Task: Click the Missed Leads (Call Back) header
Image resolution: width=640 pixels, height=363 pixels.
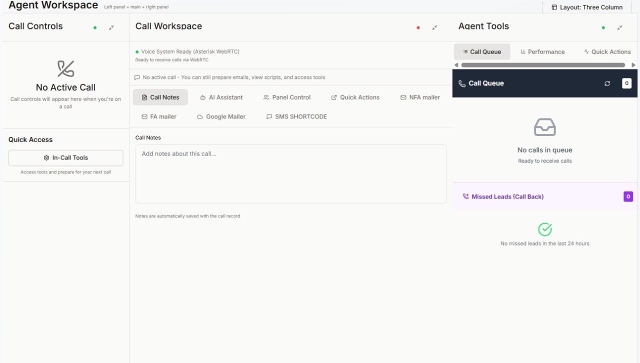Action: (x=545, y=196)
